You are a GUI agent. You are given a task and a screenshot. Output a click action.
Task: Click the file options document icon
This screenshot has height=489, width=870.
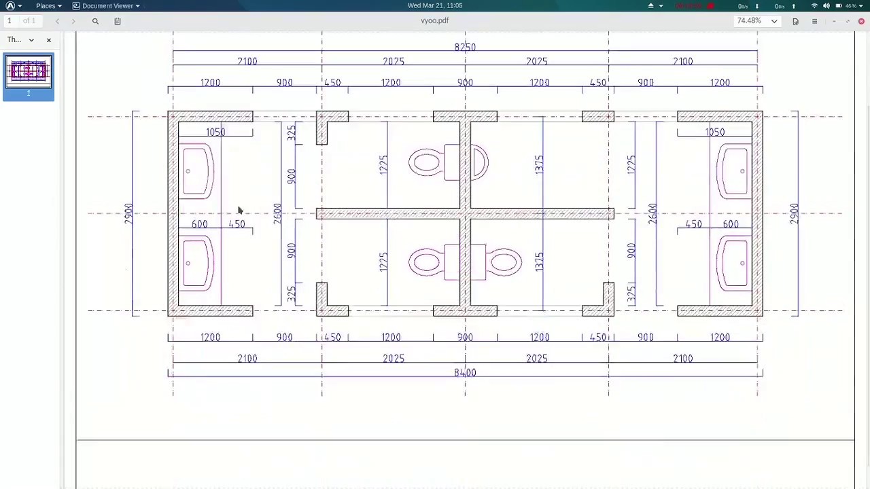click(x=795, y=21)
